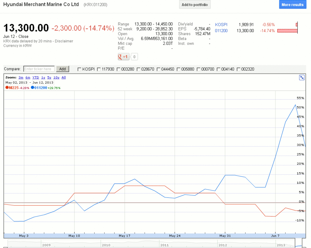The height and width of the screenshot is (248, 311).
Task: Click the KOSPI index value 1,909.91
Action: (x=246, y=25)
